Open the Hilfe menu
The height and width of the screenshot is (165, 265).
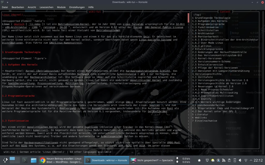click(91, 7)
